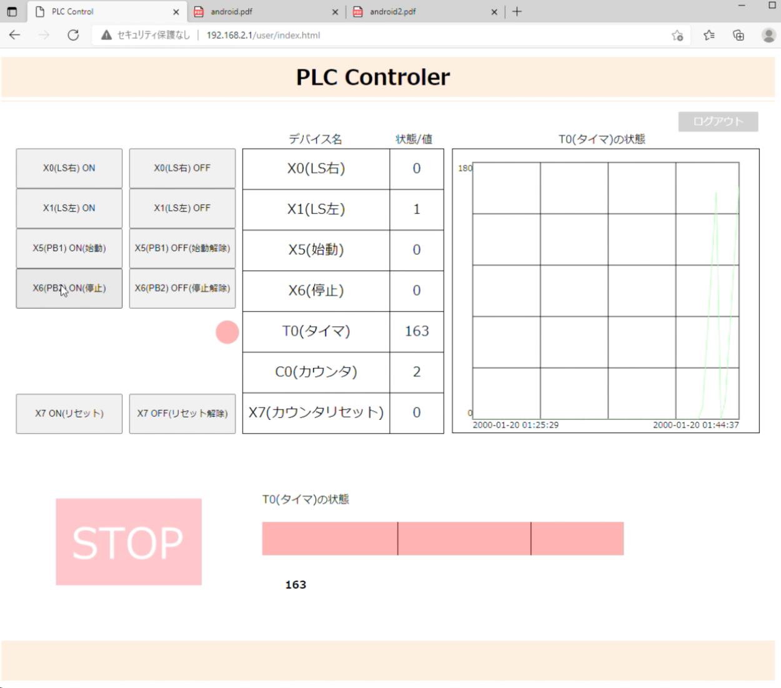
Task: Open the collections icon
Action: 739,36
